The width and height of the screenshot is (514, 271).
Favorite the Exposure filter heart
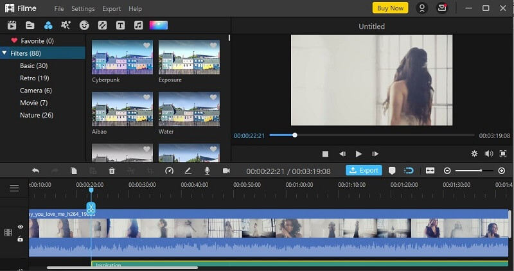213,46
